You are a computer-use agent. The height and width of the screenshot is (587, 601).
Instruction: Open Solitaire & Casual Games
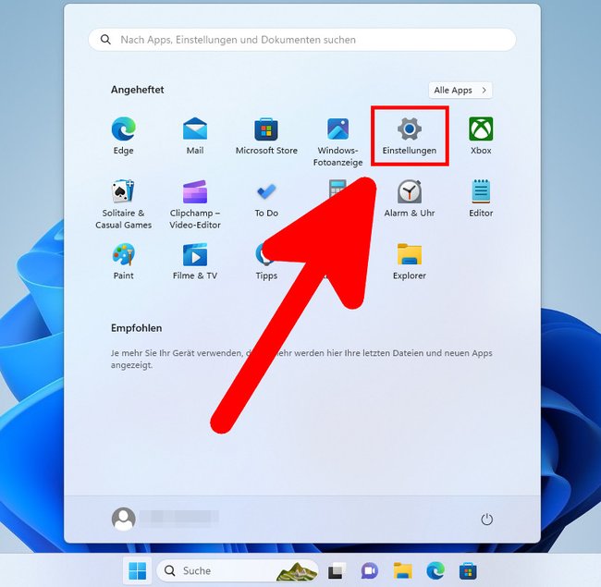[123, 204]
